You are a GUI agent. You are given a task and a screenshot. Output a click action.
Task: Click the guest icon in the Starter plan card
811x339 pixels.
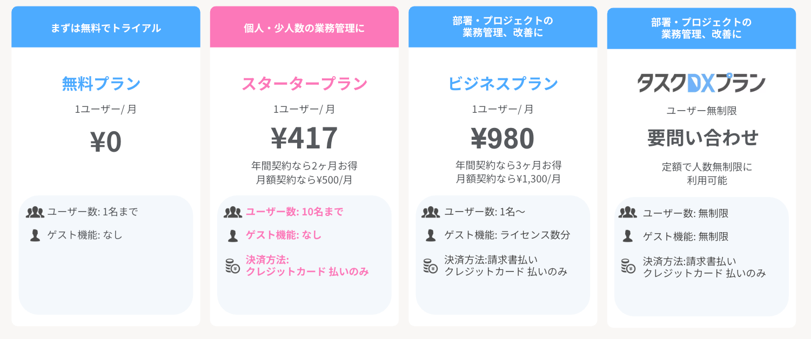(233, 235)
